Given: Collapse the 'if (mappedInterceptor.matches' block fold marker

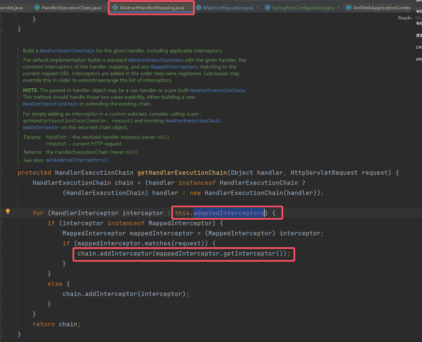Looking at the screenshot, I should (1, 244).
